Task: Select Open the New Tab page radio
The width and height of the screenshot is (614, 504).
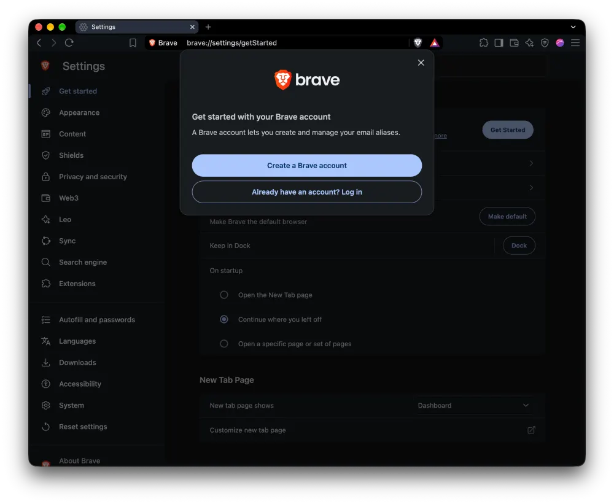Action: pyautogui.click(x=223, y=295)
